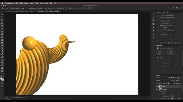
Task: Open the Source Selected Layer(s) dropdown
Action: pyautogui.click(x=171, y=18)
